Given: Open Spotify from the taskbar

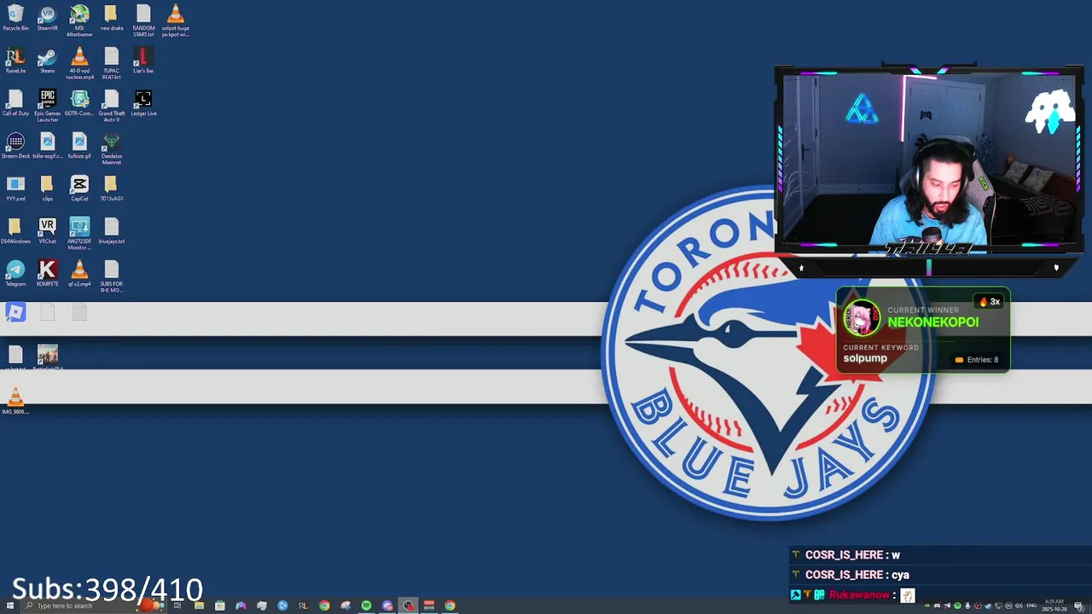Looking at the screenshot, I should point(366,605).
